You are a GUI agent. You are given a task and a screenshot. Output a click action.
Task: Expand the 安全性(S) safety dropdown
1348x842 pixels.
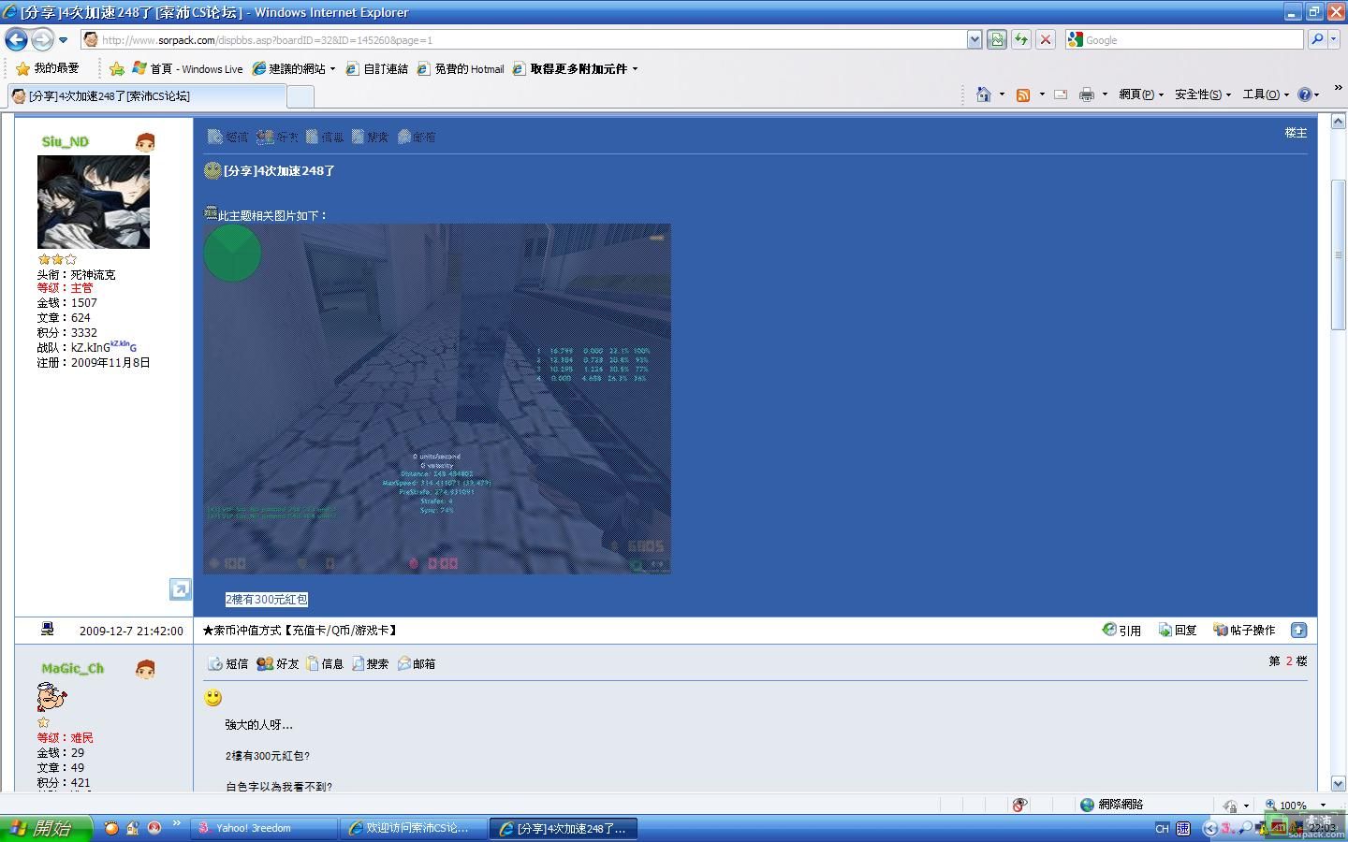coord(1202,94)
